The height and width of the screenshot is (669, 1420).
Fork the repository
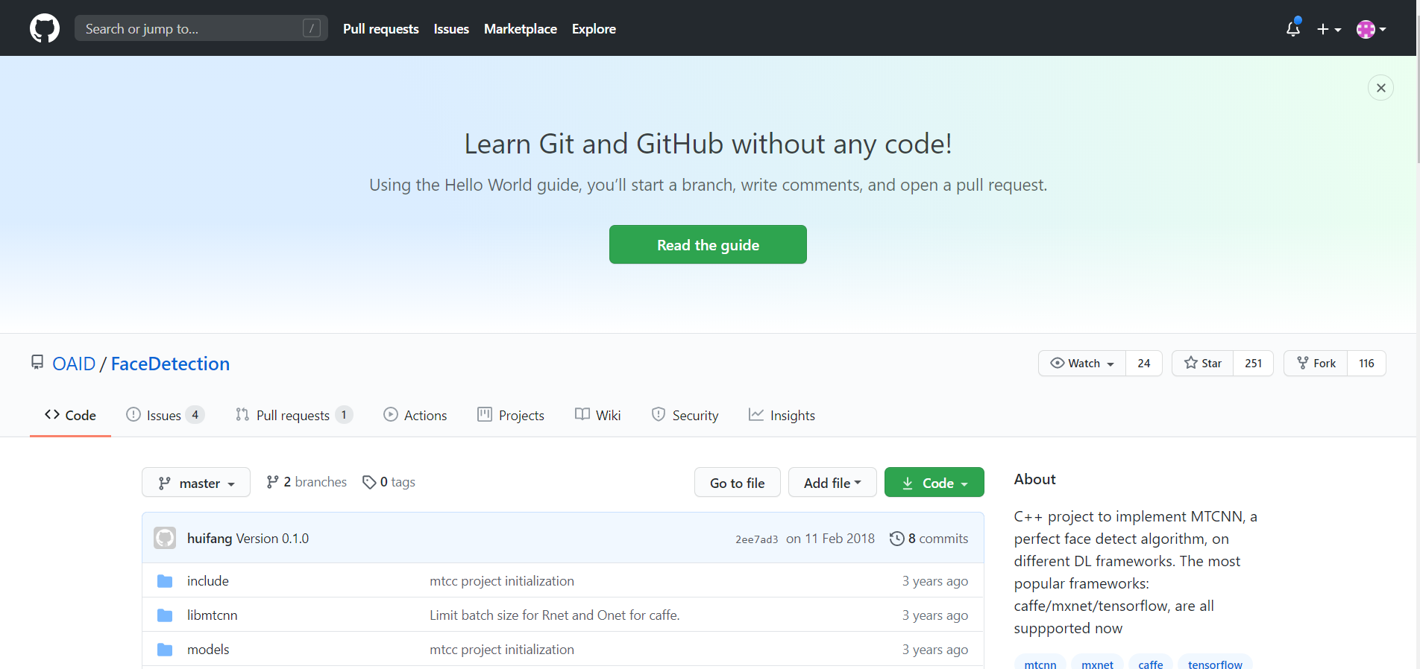click(x=1316, y=363)
